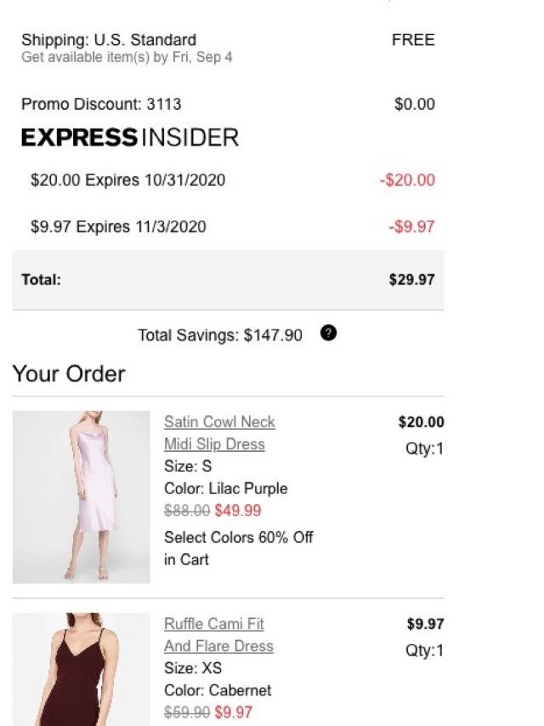Screen dimensions: 544x726
Task: Click the Color: Cabernet text
Action: pyautogui.click(x=218, y=690)
